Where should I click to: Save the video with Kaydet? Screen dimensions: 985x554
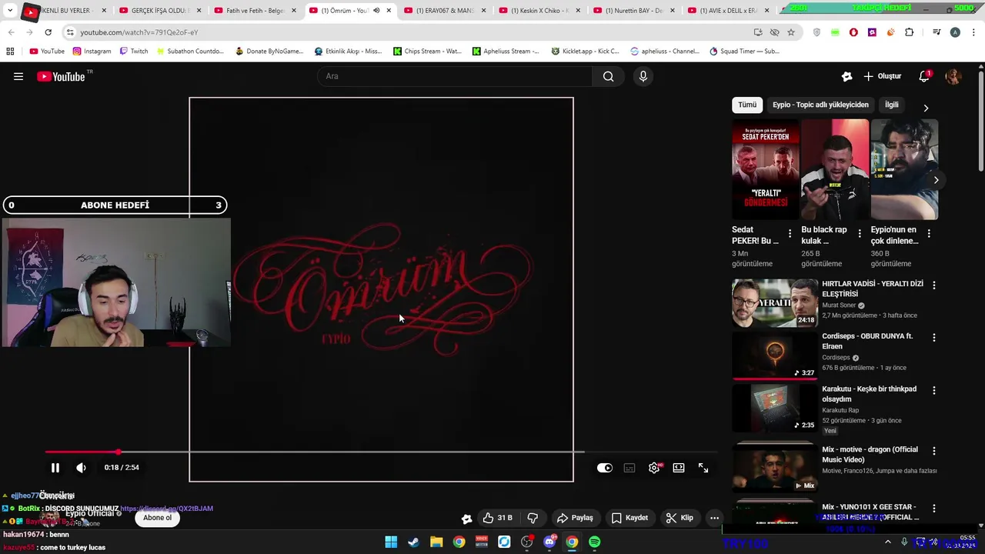coord(629,518)
